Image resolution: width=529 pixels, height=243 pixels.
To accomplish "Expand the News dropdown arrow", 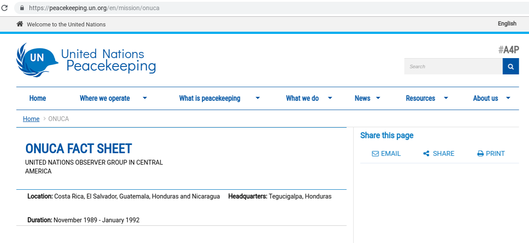I will pos(378,98).
